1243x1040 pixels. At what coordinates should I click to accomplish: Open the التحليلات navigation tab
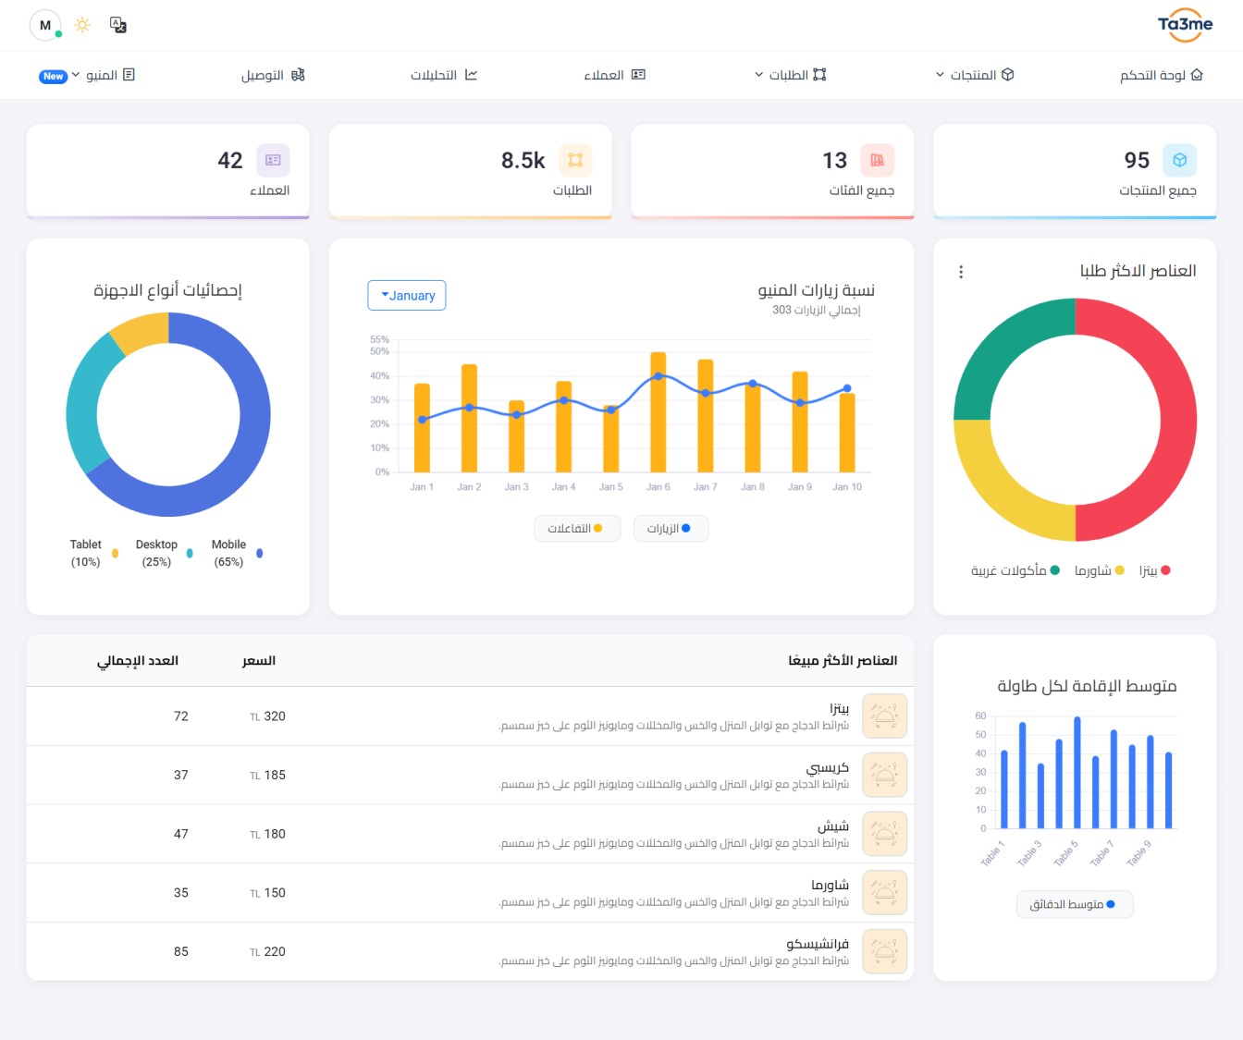click(444, 75)
